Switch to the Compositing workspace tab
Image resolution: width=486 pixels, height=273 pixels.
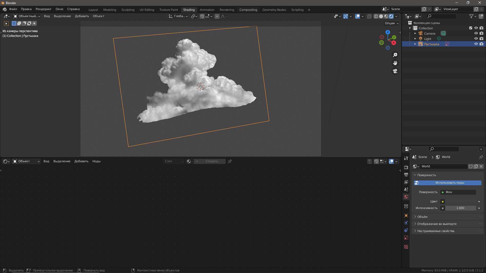(248, 10)
